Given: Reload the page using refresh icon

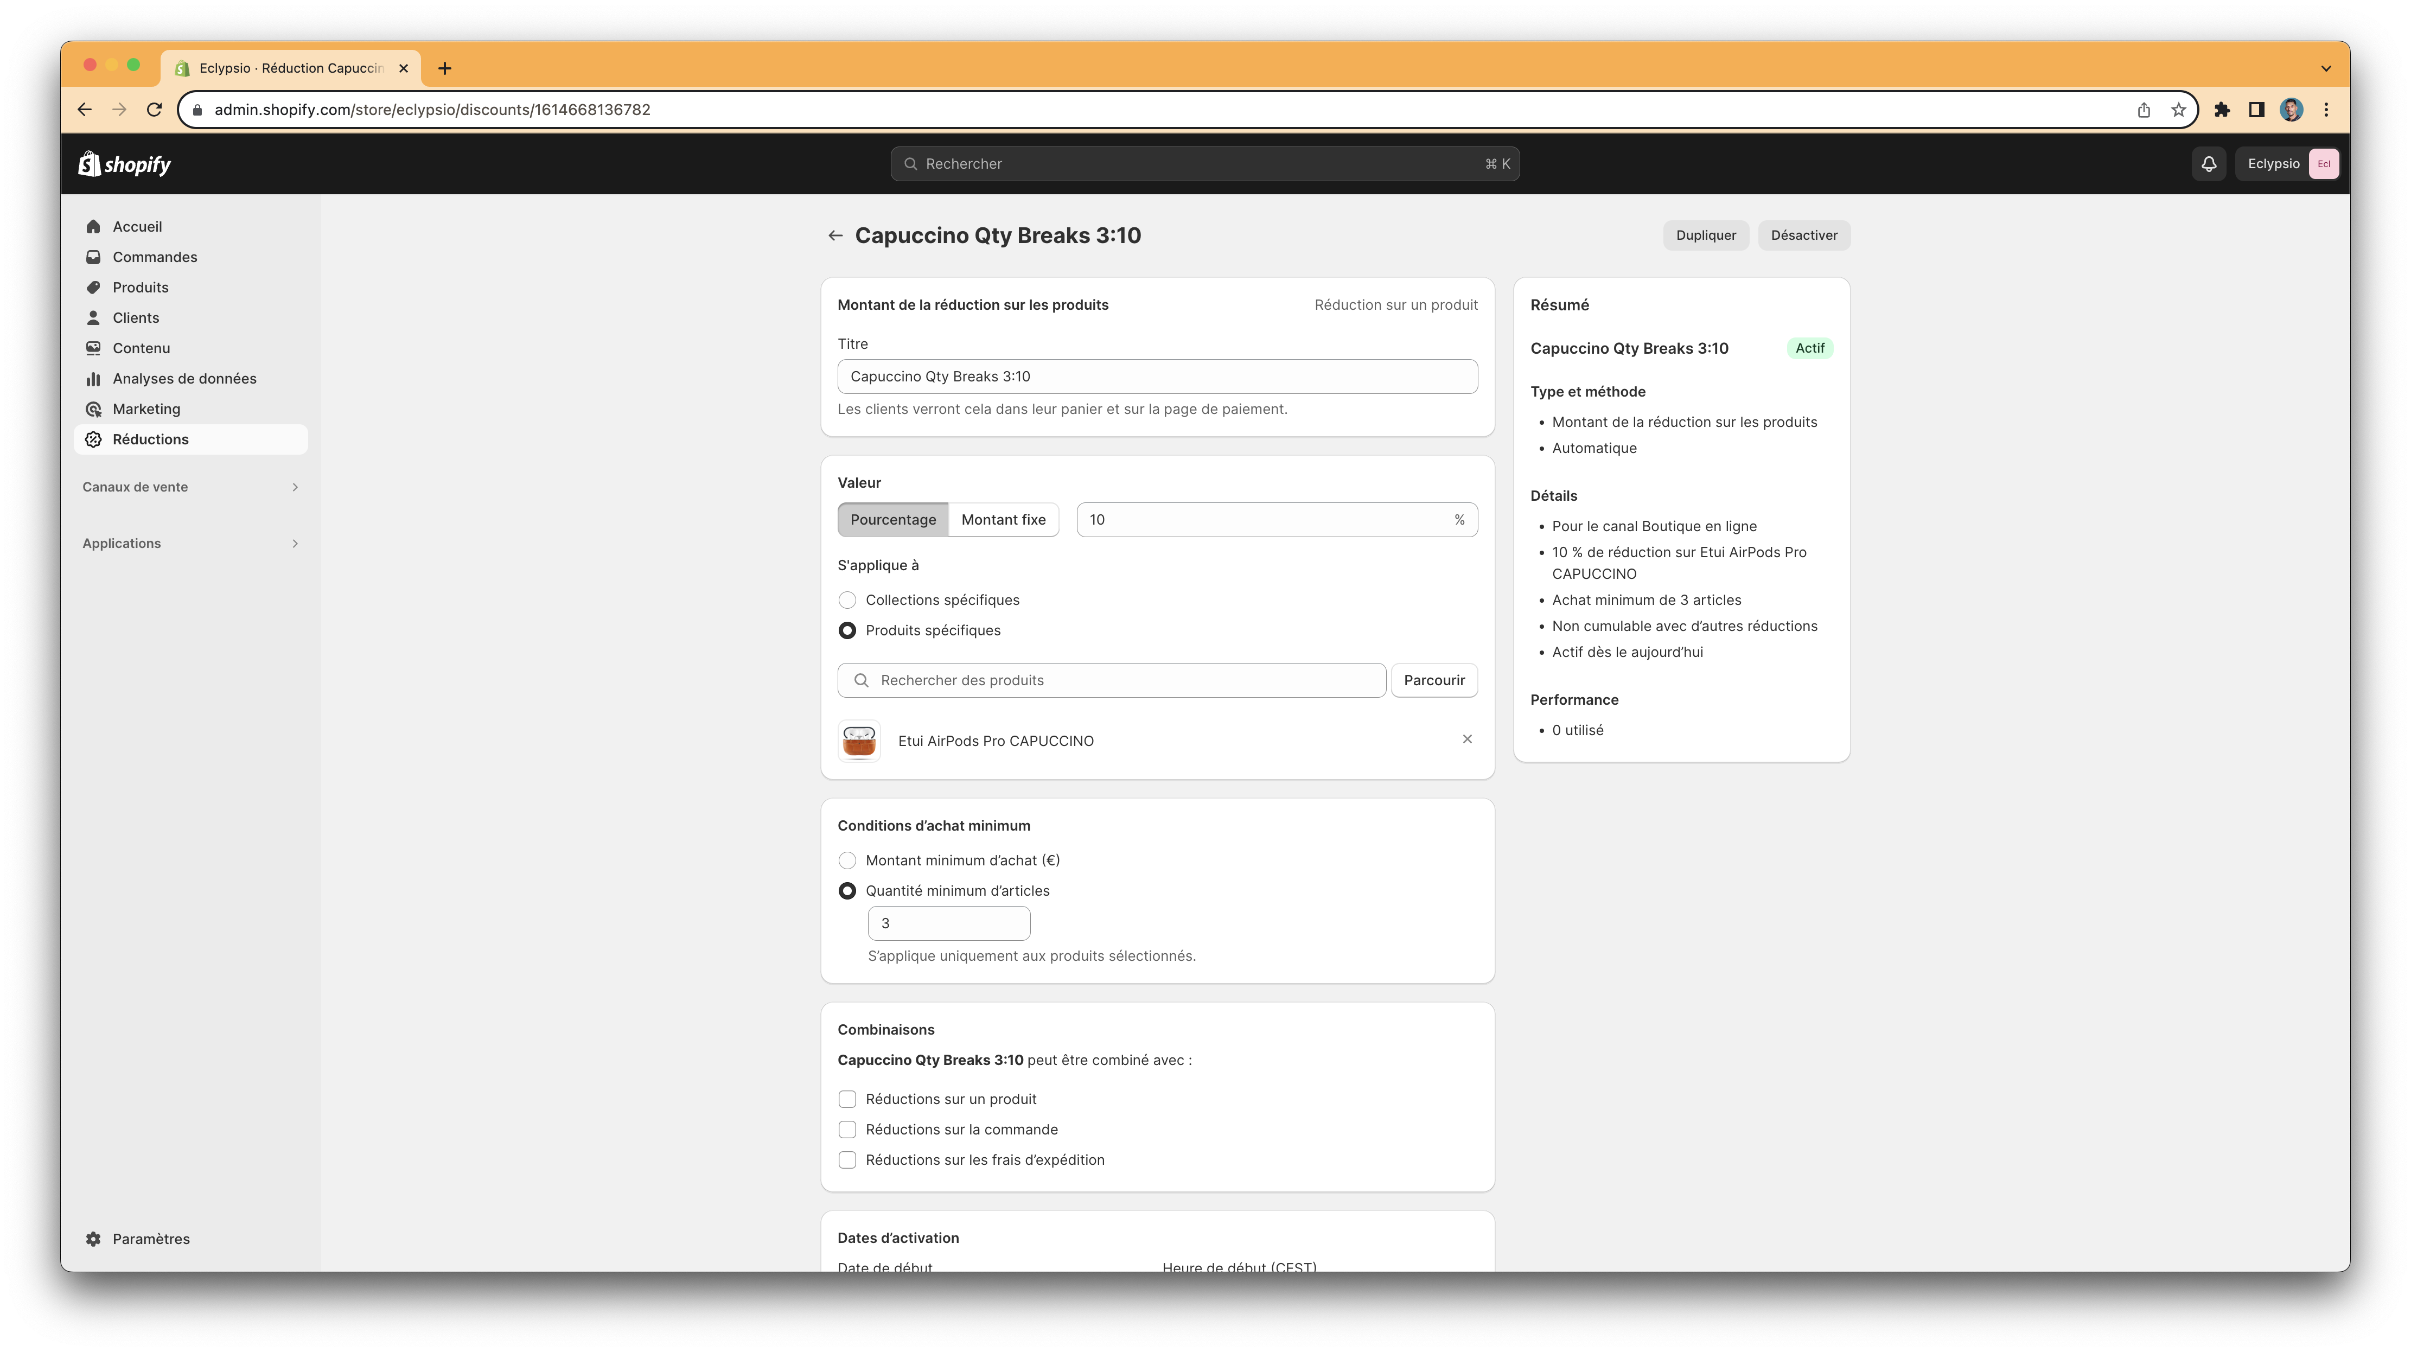Looking at the screenshot, I should pos(155,110).
